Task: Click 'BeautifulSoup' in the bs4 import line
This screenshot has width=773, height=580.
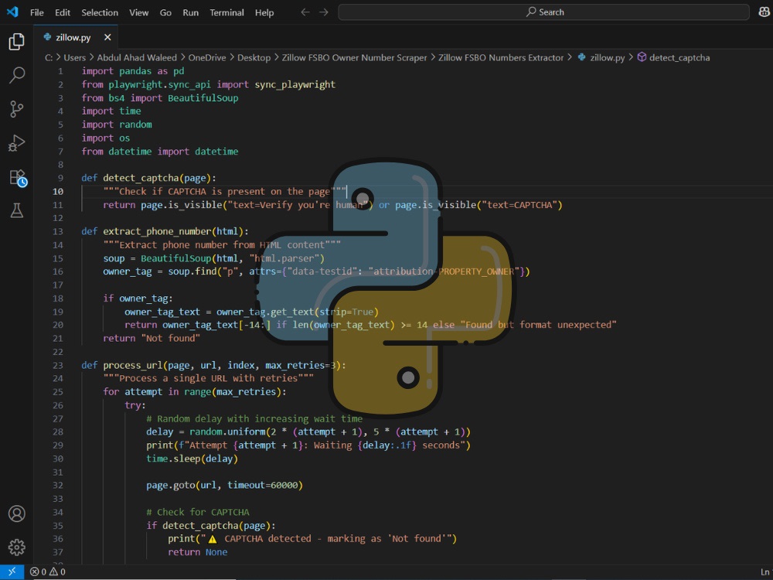Action: click(203, 97)
